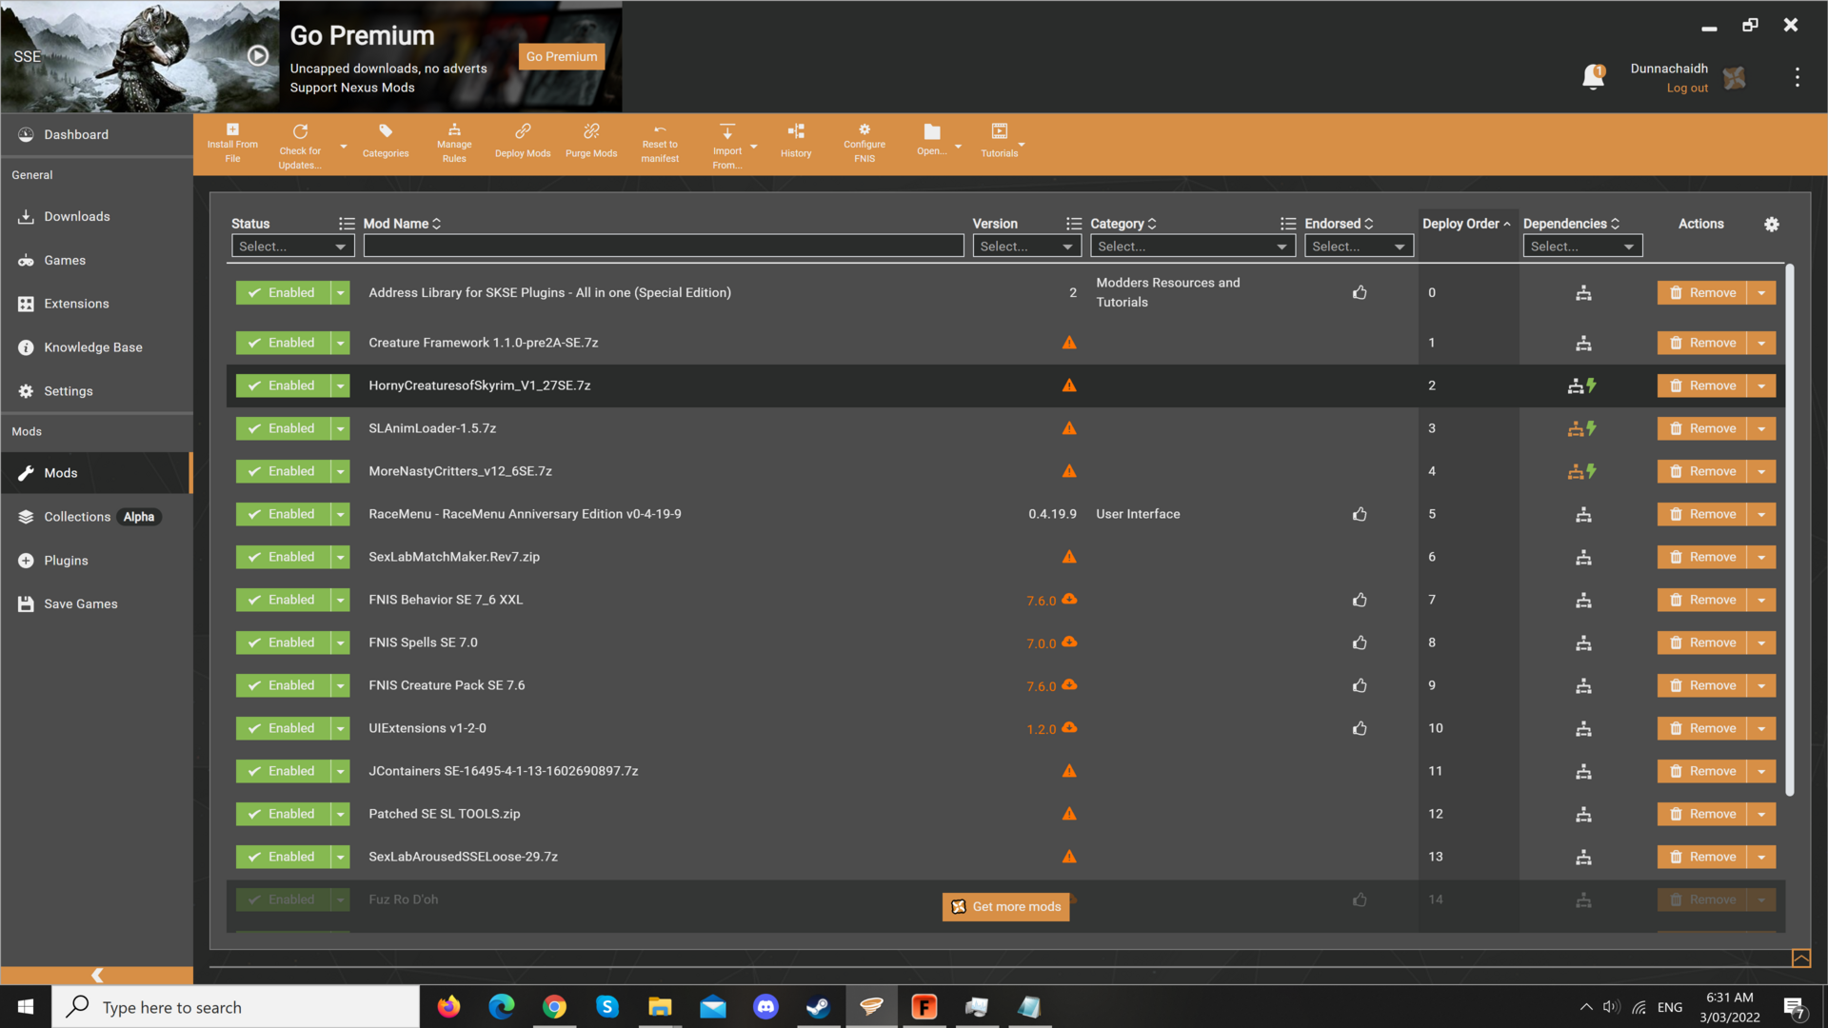Image resolution: width=1828 pixels, height=1028 pixels.
Task: Open Version filter Select dropdown
Action: coord(1026,247)
